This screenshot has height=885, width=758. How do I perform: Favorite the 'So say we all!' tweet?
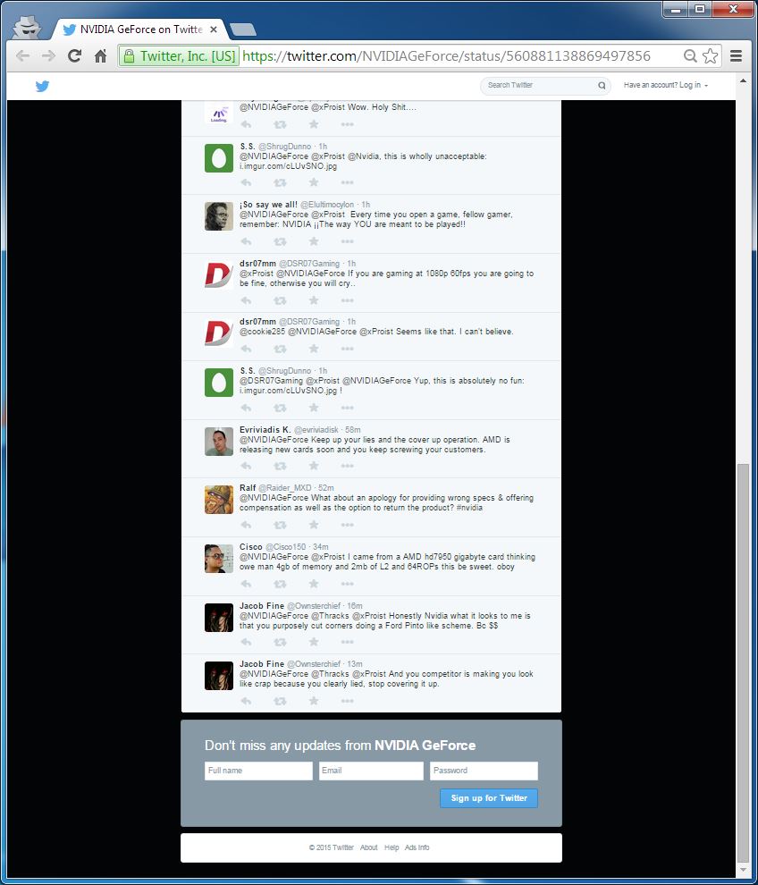click(x=314, y=241)
